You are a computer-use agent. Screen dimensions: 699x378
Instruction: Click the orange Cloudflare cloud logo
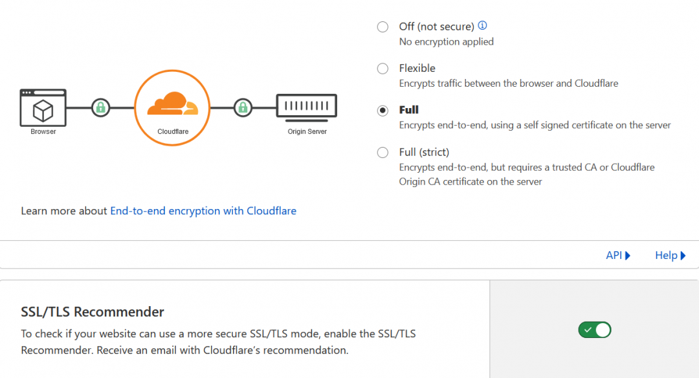coord(172,104)
